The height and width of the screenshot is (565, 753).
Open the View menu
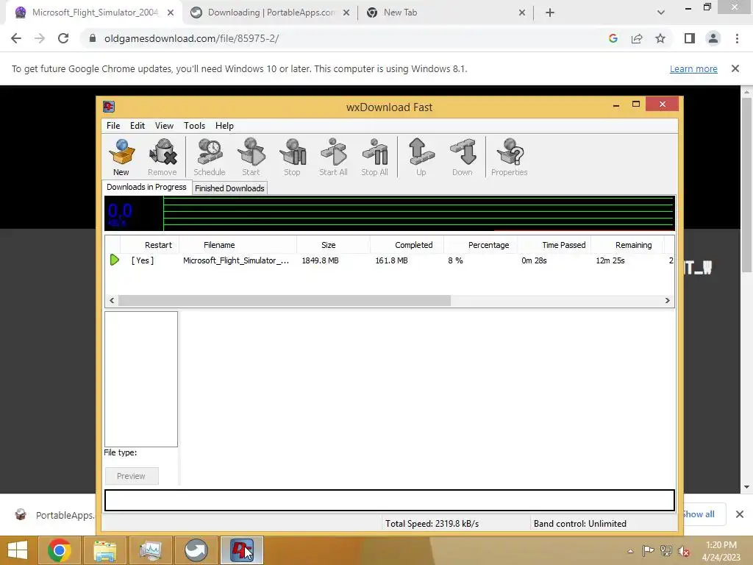pyautogui.click(x=164, y=125)
